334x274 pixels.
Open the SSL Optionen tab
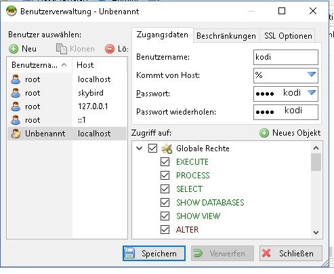pos(288,36)
